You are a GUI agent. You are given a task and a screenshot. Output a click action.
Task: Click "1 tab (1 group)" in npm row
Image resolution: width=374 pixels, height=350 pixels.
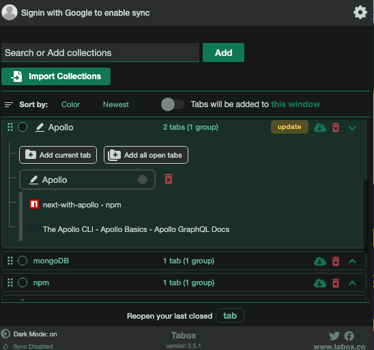pos(188,282)
